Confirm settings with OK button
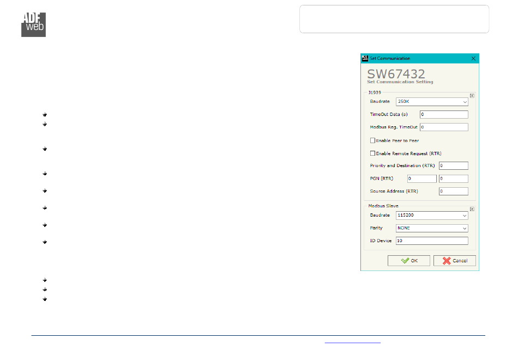This screenshot has width=518, height=363. tap(408, 261)
